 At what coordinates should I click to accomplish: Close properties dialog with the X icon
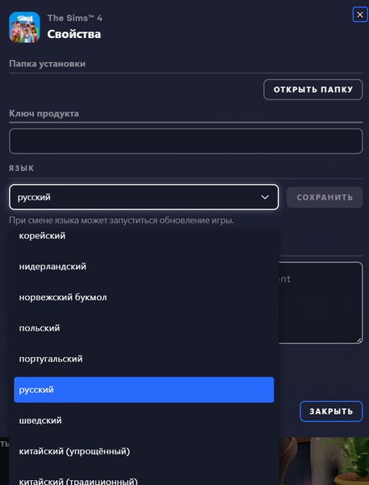point(360,15)
